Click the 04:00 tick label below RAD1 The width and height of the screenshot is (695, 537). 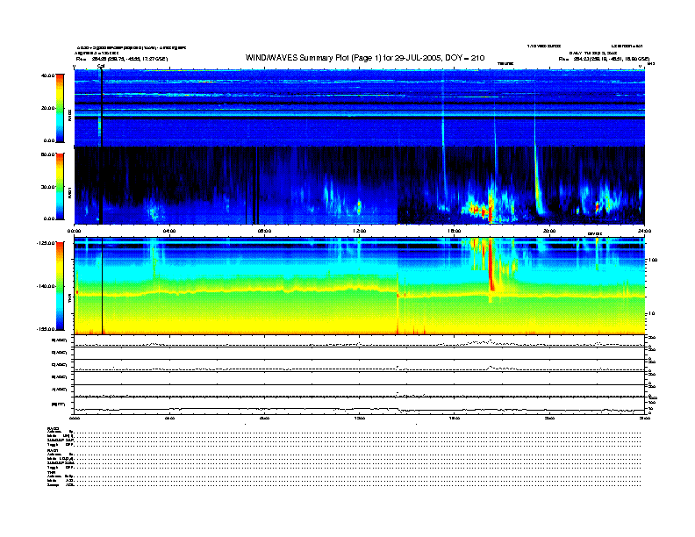coord(169,231)
